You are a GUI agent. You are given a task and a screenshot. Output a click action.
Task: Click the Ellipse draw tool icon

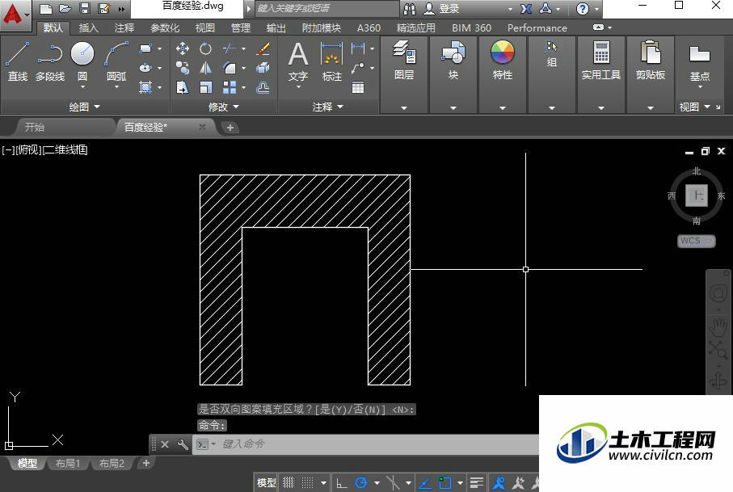tap(145, 68)
